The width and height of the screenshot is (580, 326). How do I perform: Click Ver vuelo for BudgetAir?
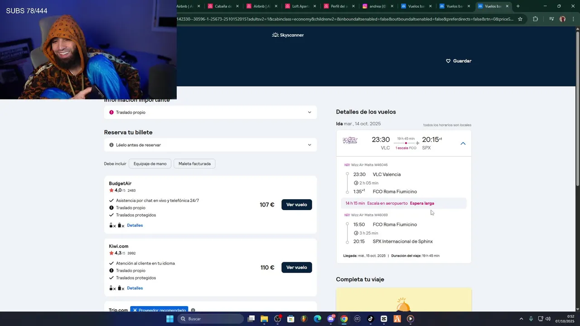pyautogui.click(x=296, y=205)
